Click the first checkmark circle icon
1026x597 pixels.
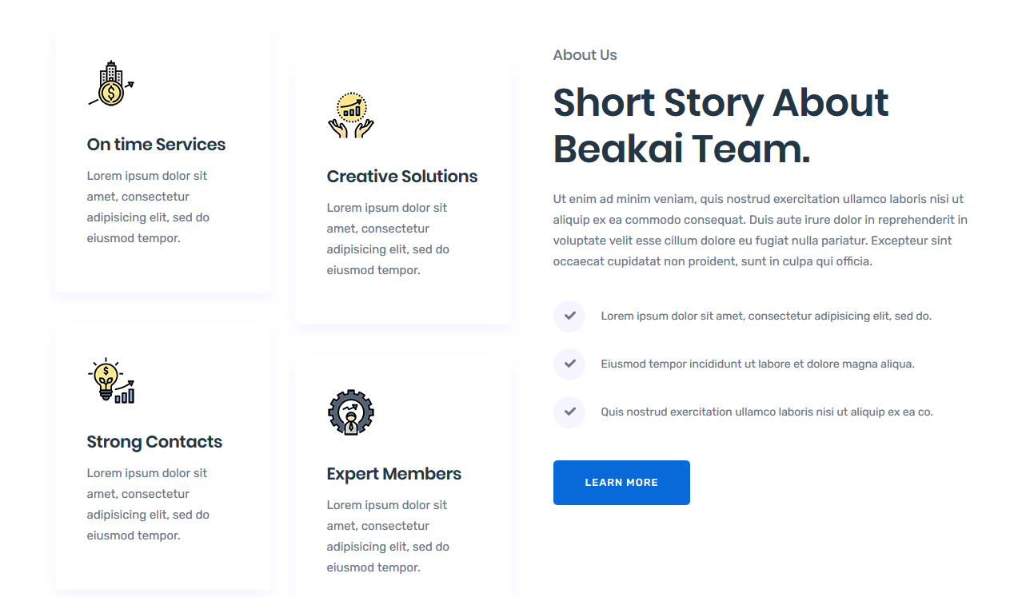(x=569, y=316)
